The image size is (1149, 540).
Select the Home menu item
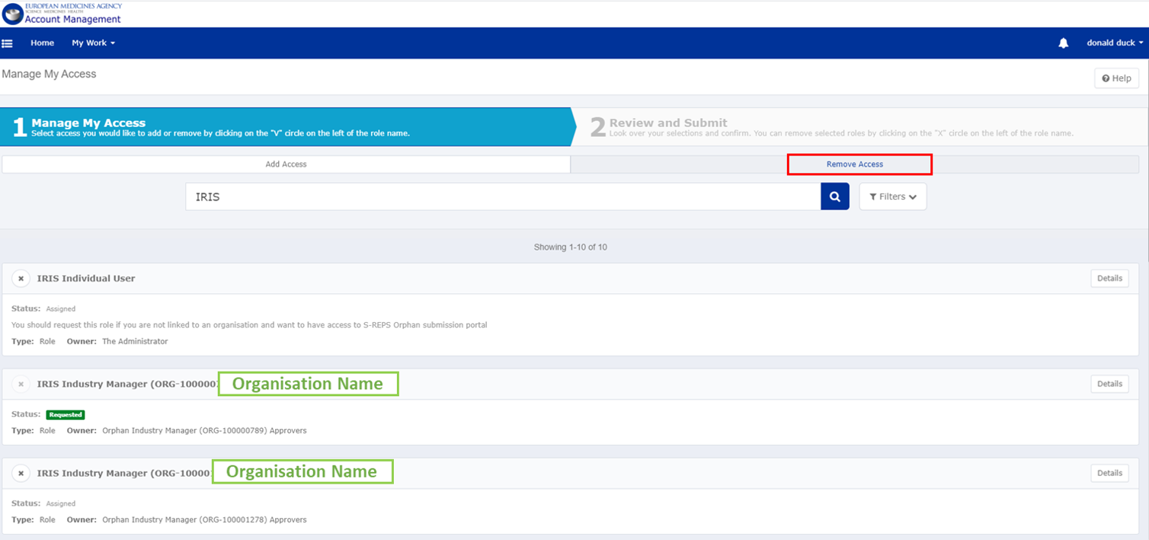[42, 43]
